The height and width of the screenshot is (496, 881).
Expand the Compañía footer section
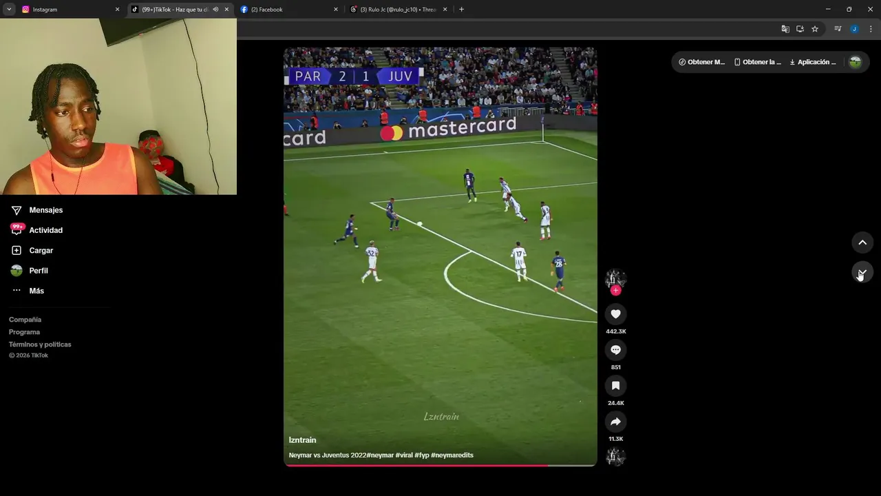click(x=25, y=320)
